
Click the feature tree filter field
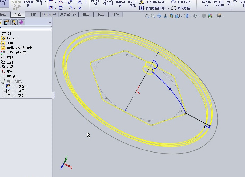[26, 28]
